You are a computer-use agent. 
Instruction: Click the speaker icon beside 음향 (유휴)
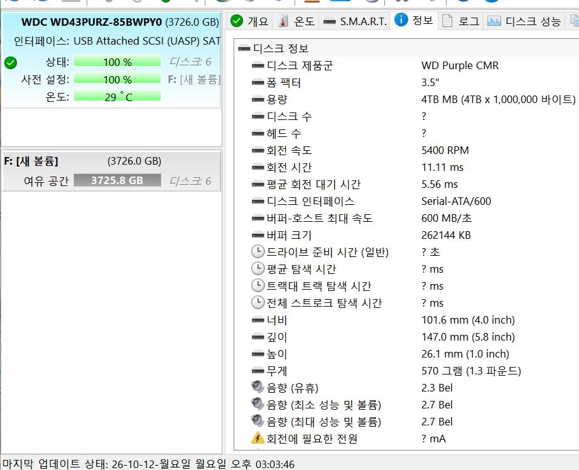[257, 387]
